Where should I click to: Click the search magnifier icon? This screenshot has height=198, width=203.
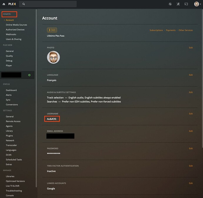[x=24, y=4]
